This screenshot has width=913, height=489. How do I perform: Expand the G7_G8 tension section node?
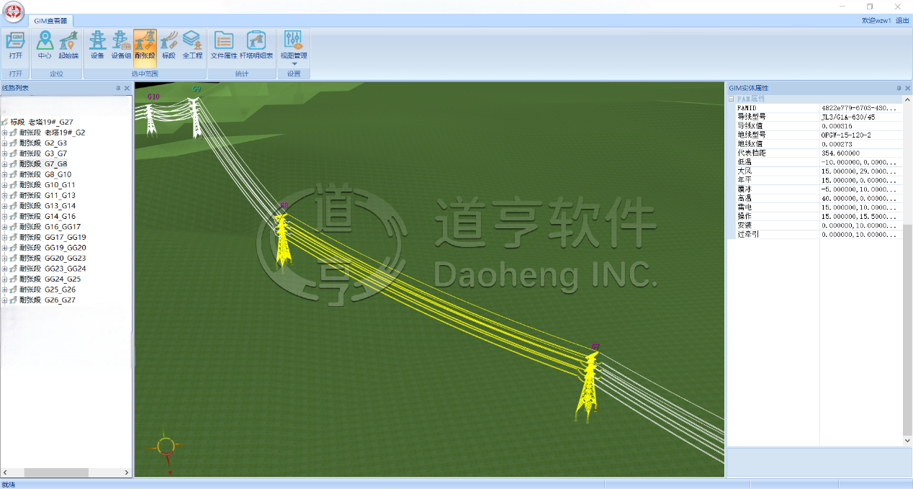point(5,163)
